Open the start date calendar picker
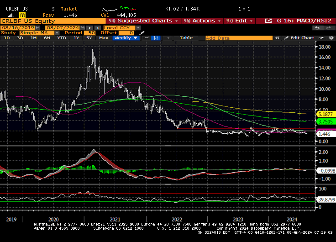336x242 pixels. pos(38,28)
